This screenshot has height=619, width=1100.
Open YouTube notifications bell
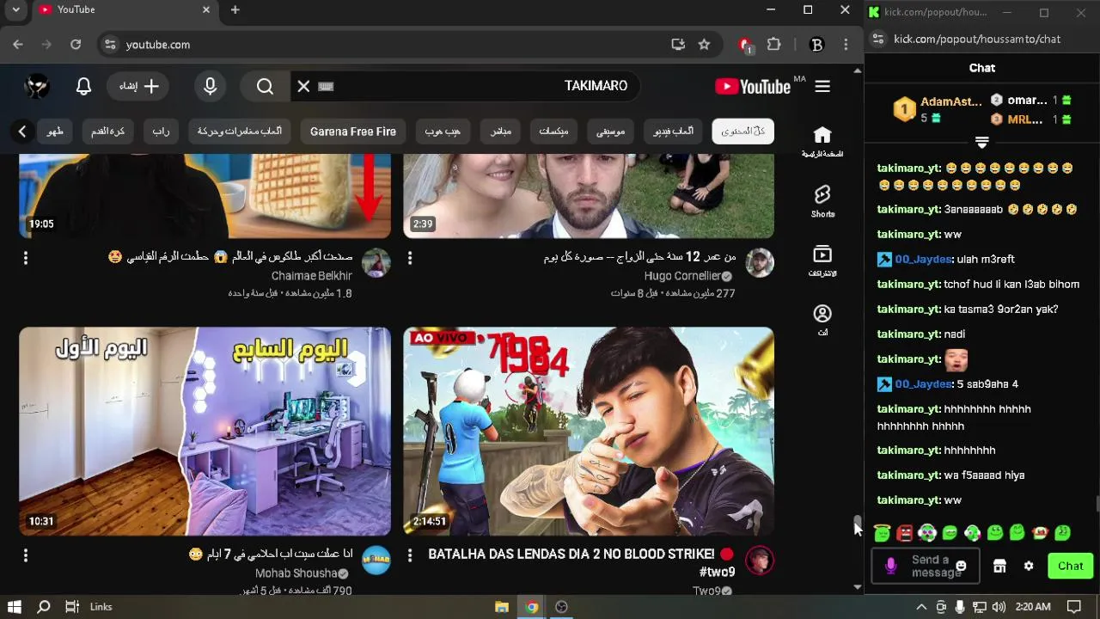coord(83,86)
